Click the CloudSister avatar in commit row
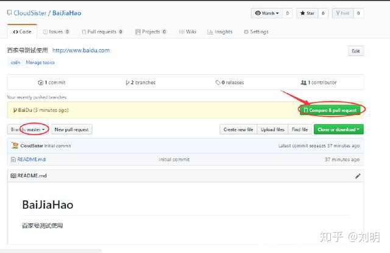Viewport: 390px width, 253px height. [x=15, y=145]
